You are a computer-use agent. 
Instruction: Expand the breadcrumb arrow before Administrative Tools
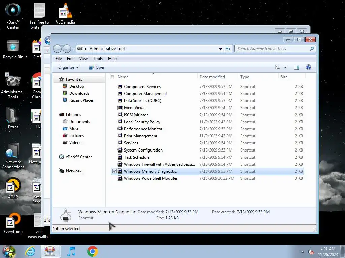pyautogui.click(x=86, y=49)
